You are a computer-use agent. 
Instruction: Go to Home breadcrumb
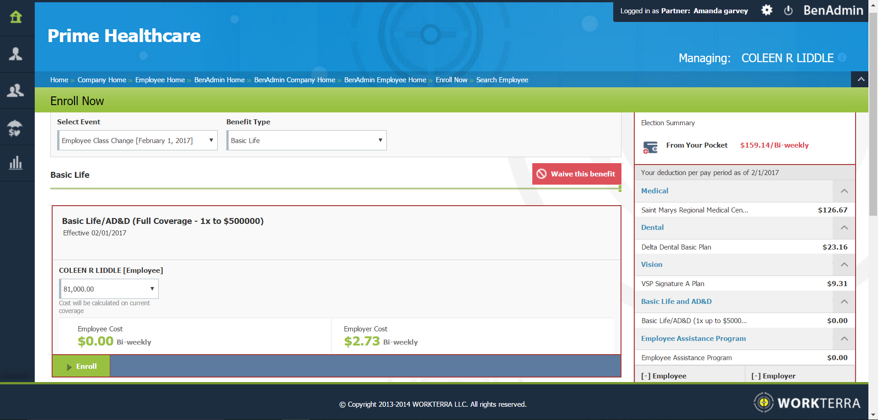(x=59, y=80)
